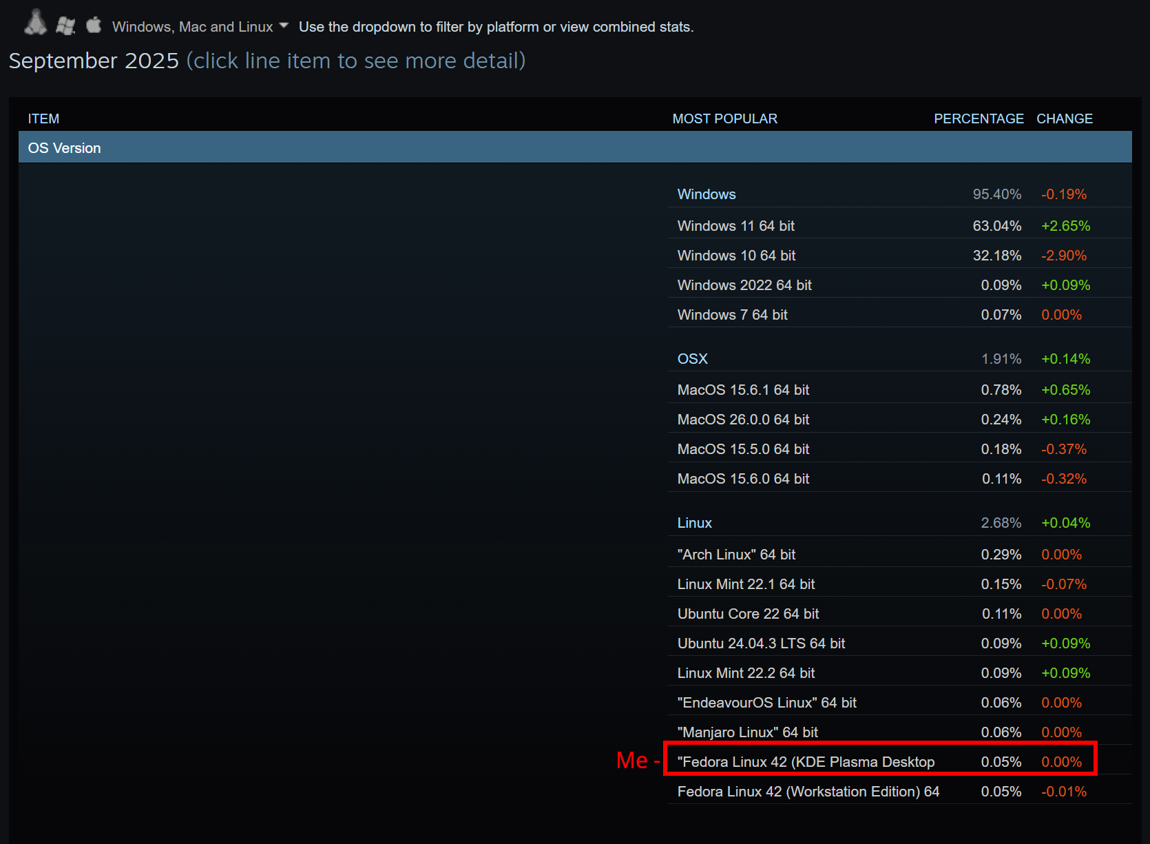Select the Windows 7 64 bit row

899,315
